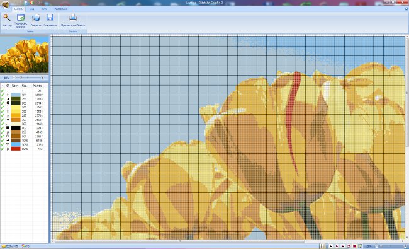
Task: Click minus on the status bar zoom slider
Action: 376,246
